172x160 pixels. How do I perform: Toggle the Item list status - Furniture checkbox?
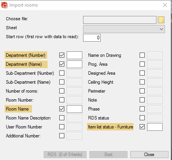tap(142, 127)
